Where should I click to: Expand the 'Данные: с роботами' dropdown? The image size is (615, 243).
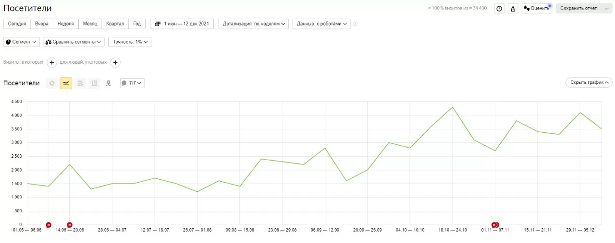pos(321,23)
